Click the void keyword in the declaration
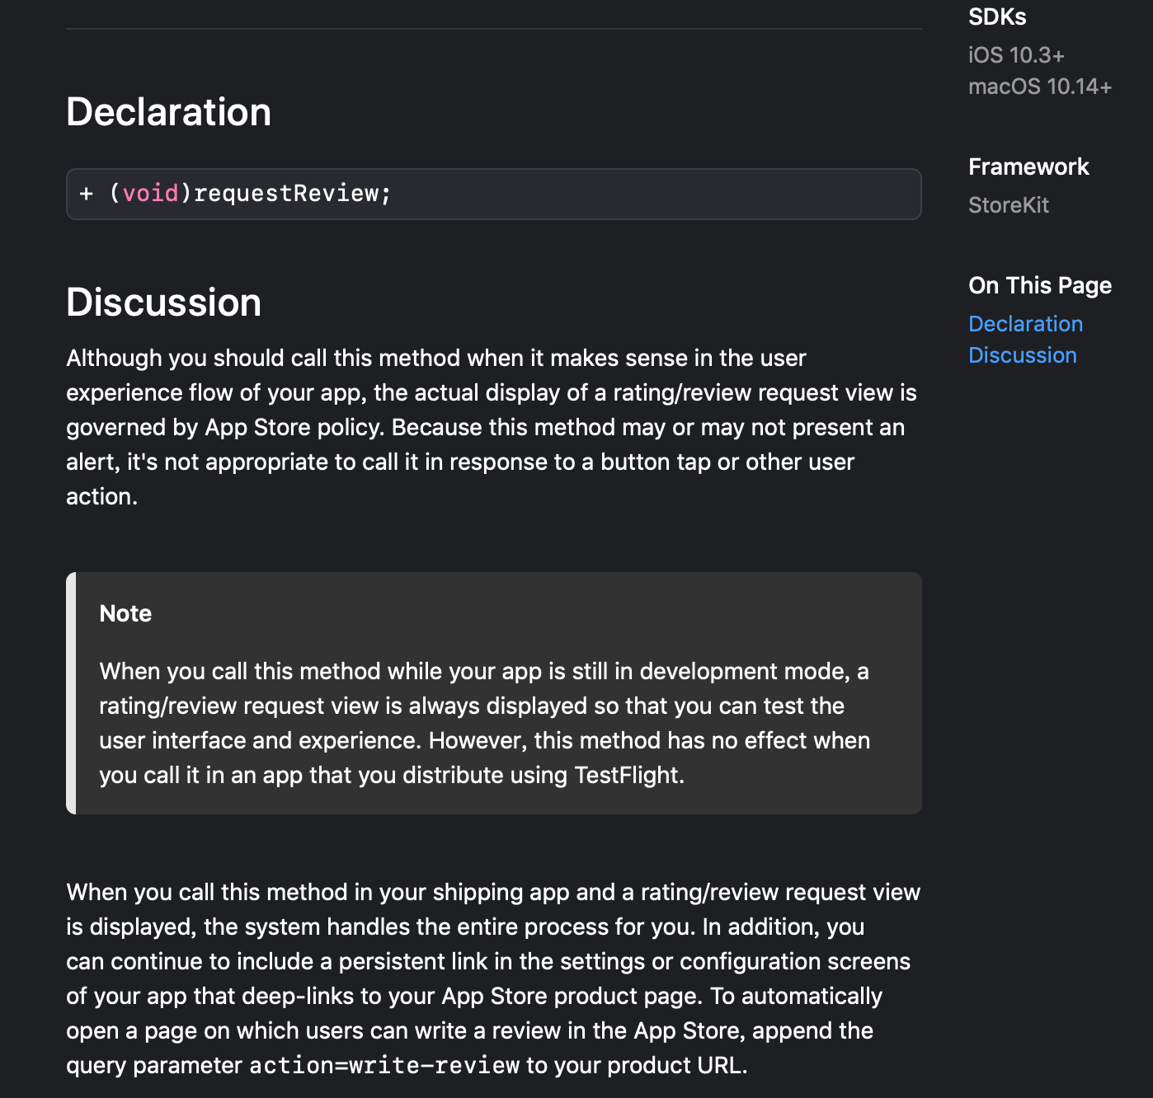This screenshot has height=1098, width=1153. click(151, 193)
